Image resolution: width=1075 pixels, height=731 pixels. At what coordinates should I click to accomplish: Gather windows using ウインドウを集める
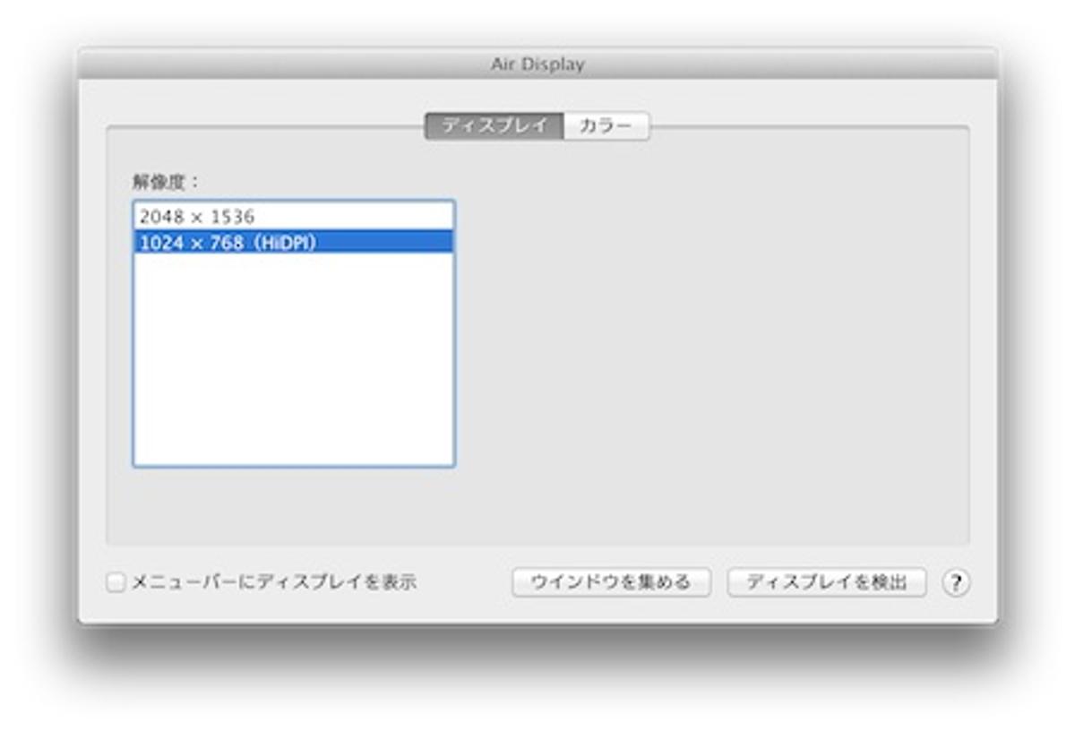pos(611,583)
